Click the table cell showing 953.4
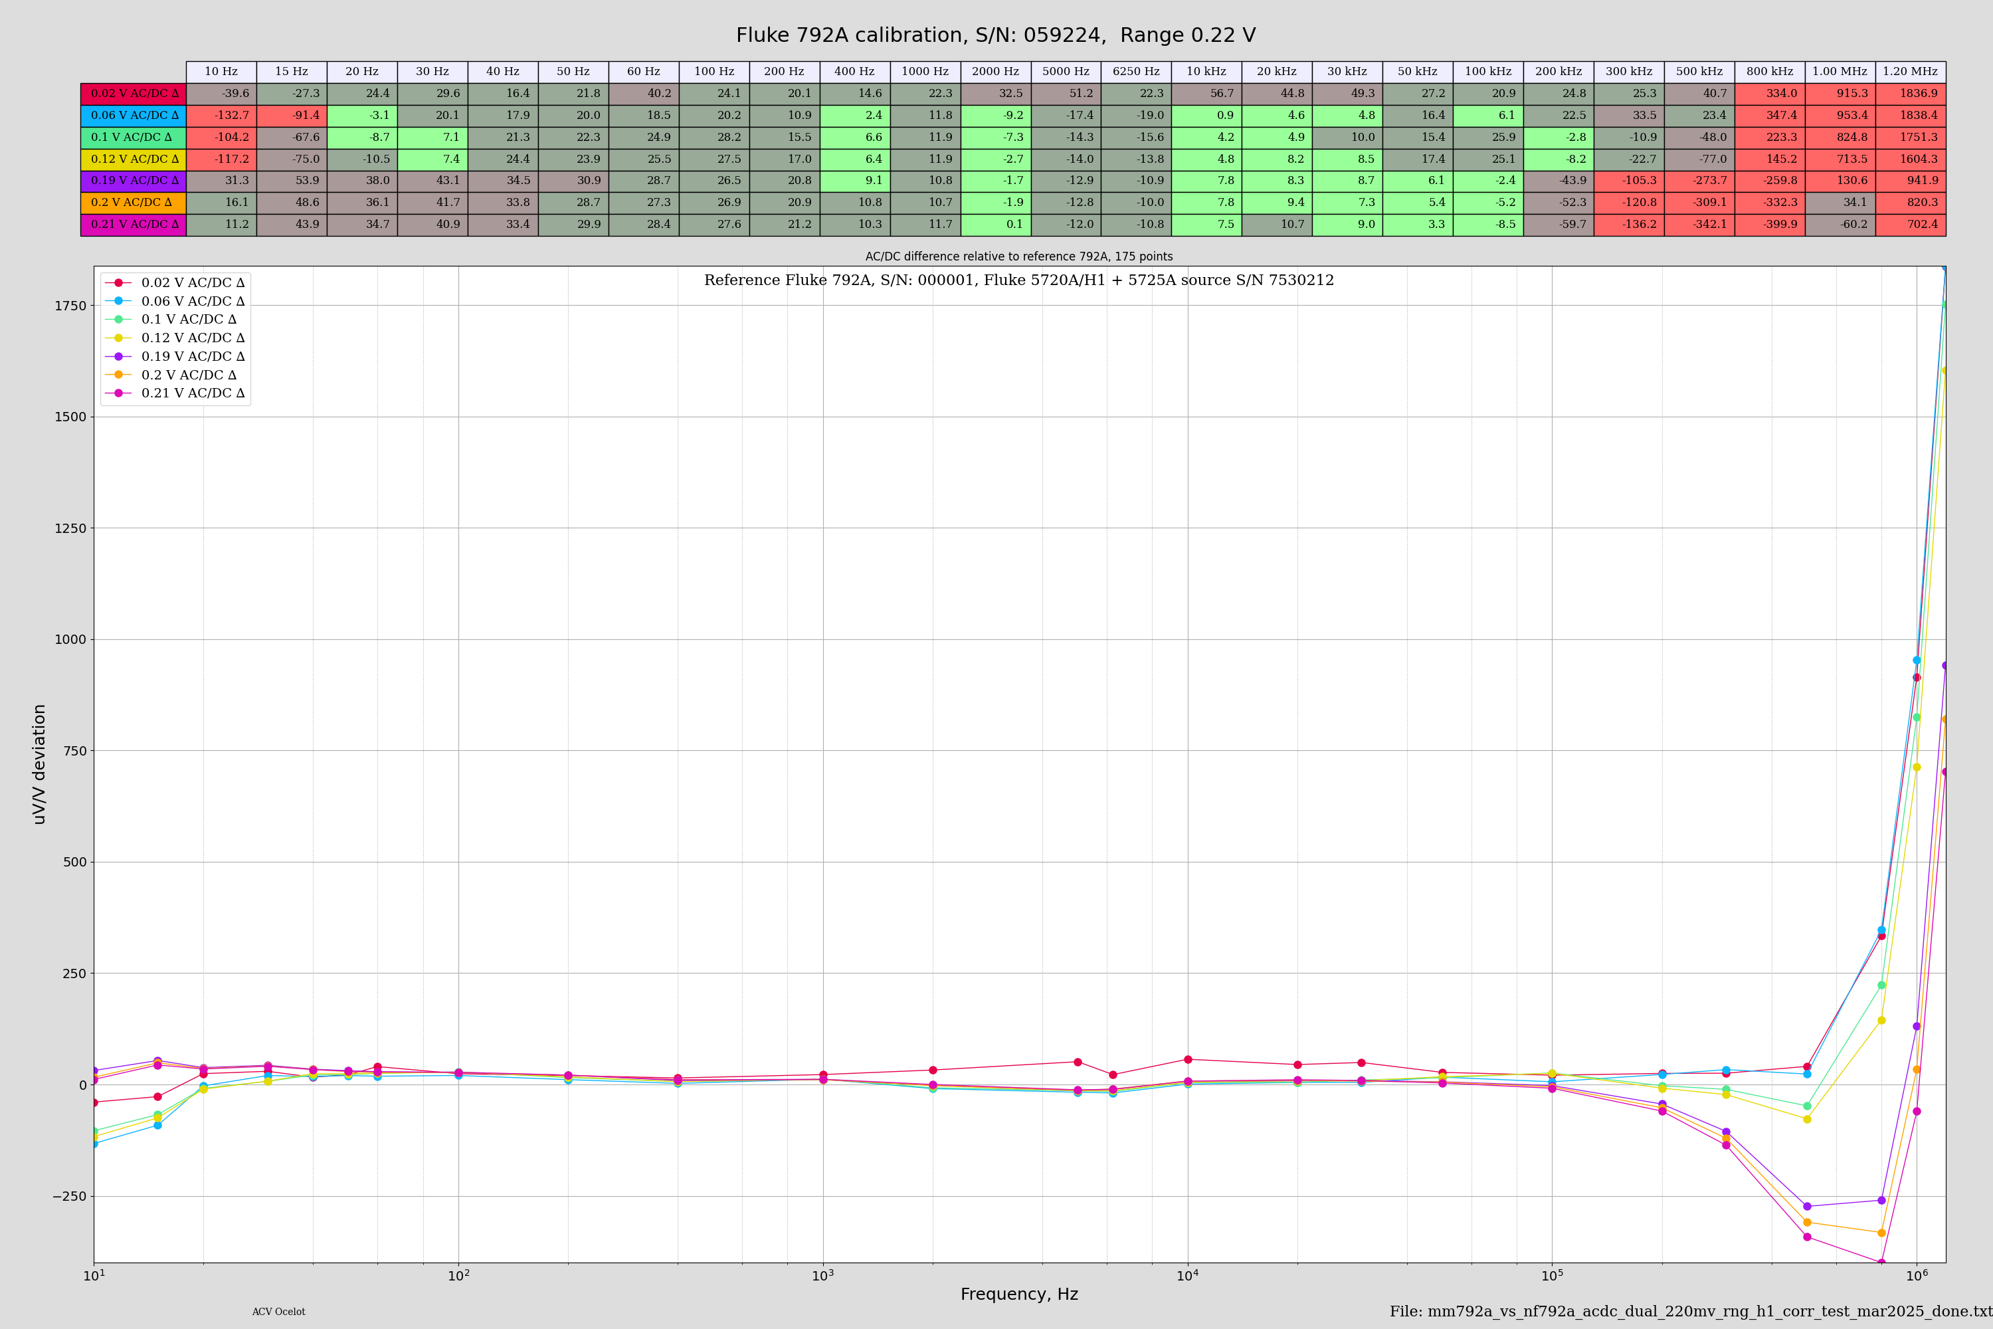Viewport: 1993px width, 1329px height. tap(1840, 116)
